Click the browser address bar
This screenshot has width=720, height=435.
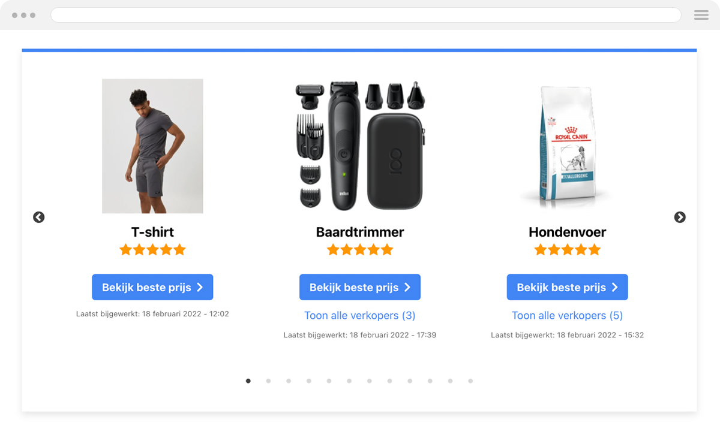[366, 15]
